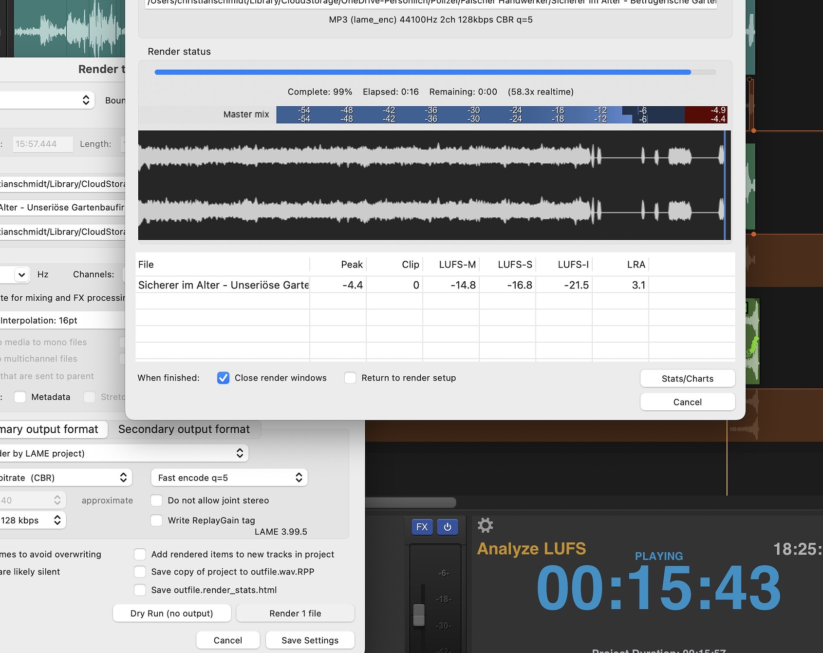Screen dimensions: 823x653
Task: Open the Analyze LUFS gear settings icon
Action: [x=485, y=525]
